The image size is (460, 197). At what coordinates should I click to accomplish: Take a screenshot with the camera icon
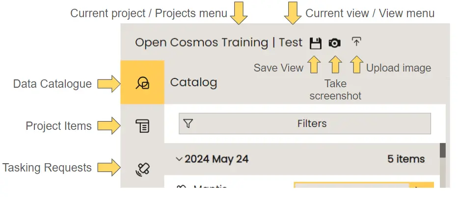coord(335,43)
